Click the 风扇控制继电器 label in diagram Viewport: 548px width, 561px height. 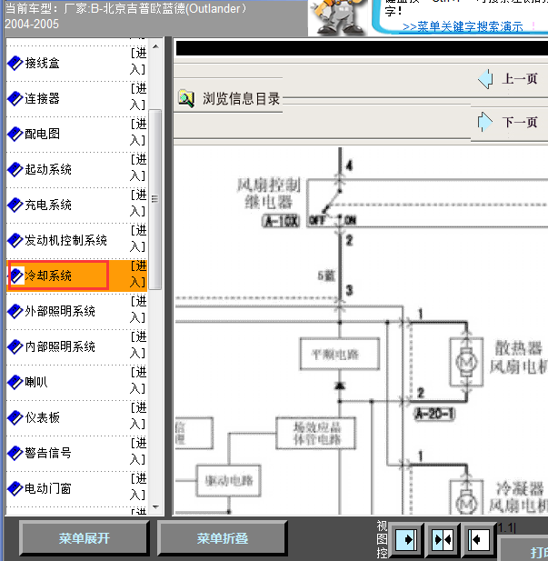(x=269, y=194)
